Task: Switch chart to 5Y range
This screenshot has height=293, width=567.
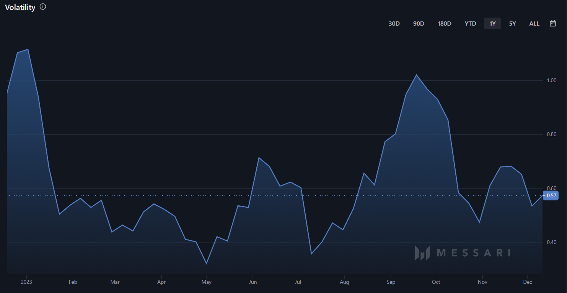Action: tap(512, 23)
